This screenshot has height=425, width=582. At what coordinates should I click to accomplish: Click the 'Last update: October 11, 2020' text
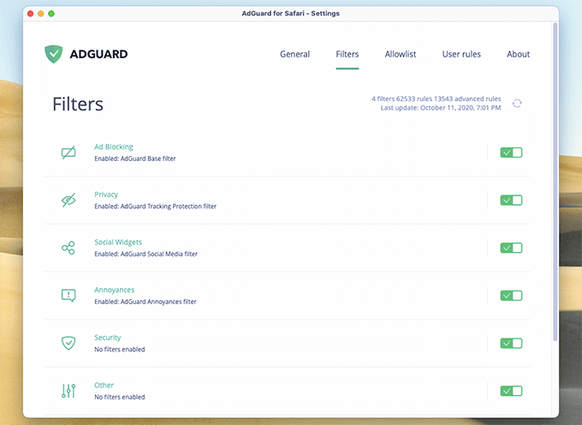click(441, 108)
